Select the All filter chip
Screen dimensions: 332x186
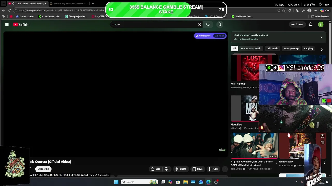234,48
